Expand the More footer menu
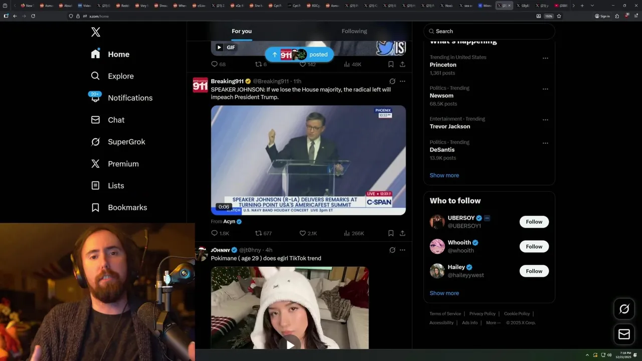642x361 pixels. [493, 323]
